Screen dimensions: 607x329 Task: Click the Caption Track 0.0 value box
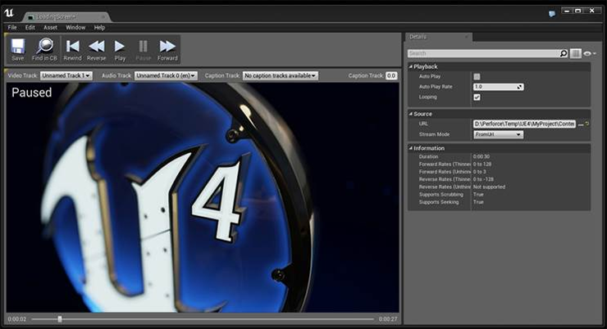(x=391, y=75)
